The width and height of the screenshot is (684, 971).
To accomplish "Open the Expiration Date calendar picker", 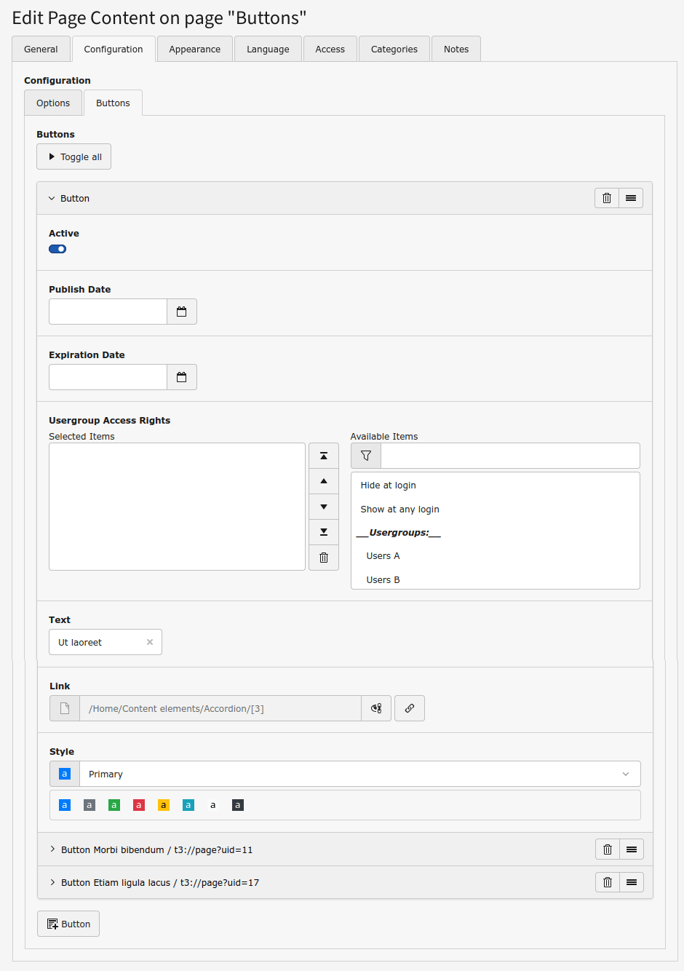I will 182,377.
